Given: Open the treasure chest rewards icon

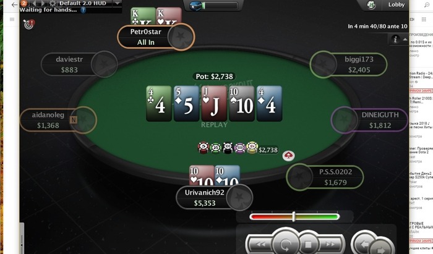Looking at the screenshot, I should pos(196,6).
